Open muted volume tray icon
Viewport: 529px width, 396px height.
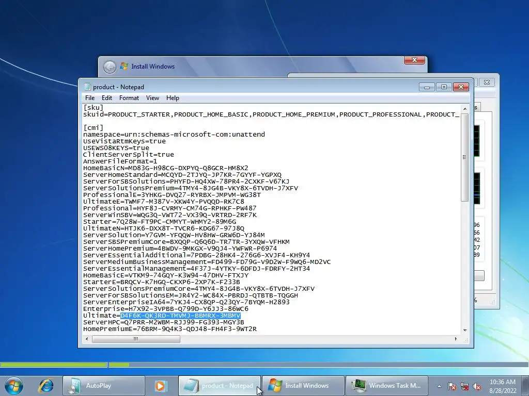[477, 386]
